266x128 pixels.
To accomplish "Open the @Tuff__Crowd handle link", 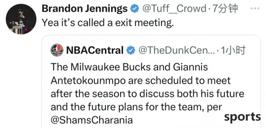I will tap(174, 9).
